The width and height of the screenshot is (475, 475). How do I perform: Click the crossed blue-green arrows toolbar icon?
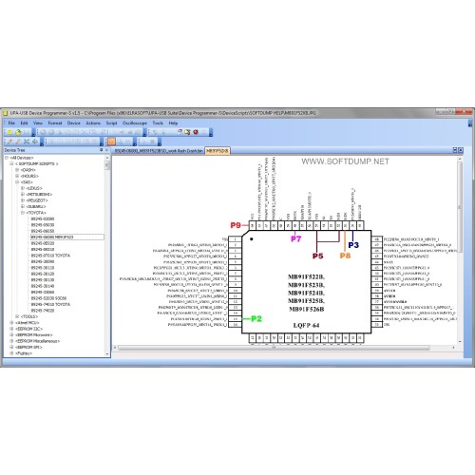[x=27, y=142]
